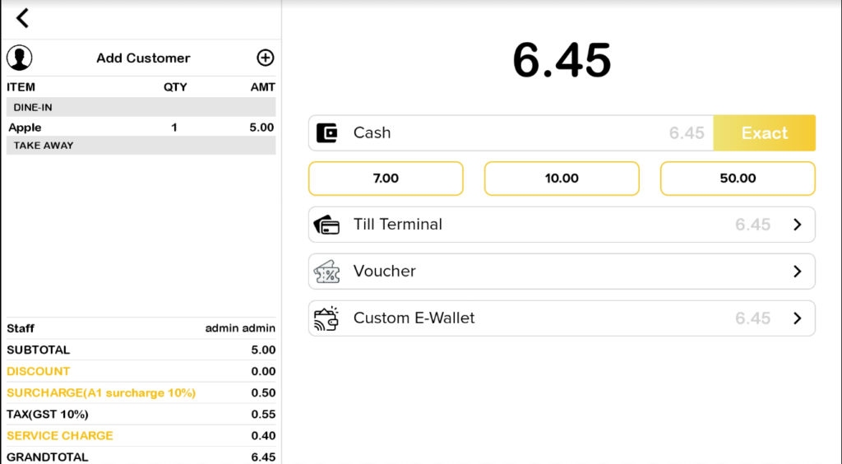
Task: Click the Till Terminal card icon
Action: [x=327, y=225]
